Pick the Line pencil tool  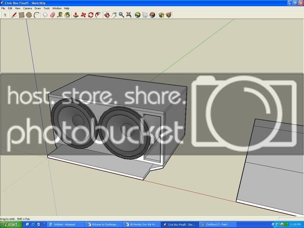(x=14, y=15)
